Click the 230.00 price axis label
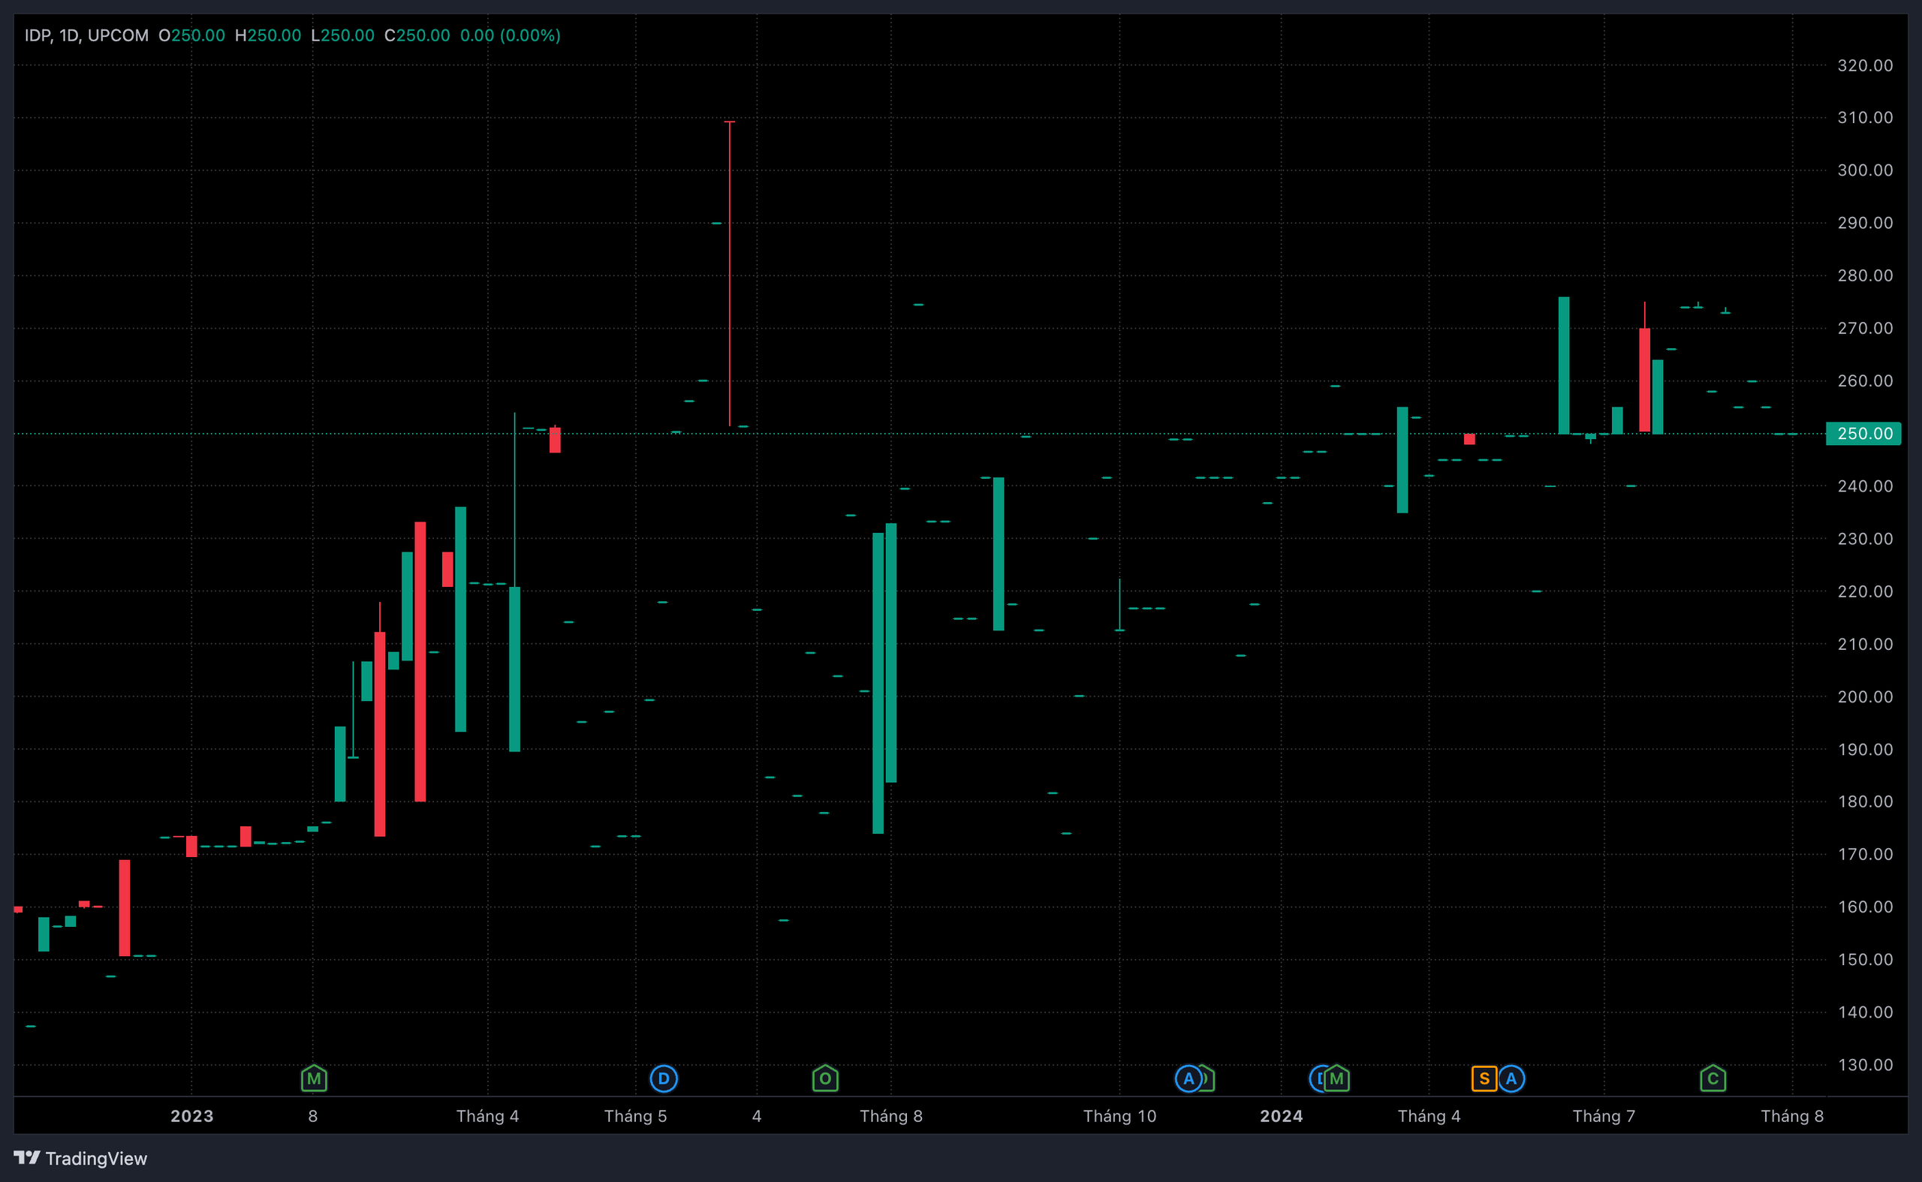1922x1182 pixels. coord(1865,539)
